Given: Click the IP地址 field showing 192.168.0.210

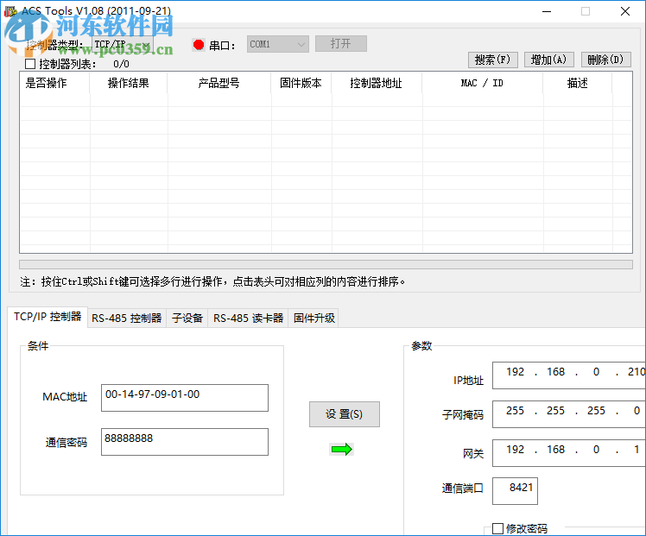Looking at the screenshot, I should click(569, 375).
